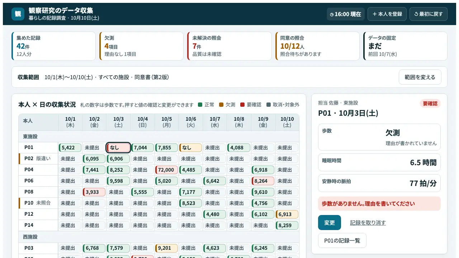Open P03's 9,201 cell on 10/5
The width and height of the screenshot is (459, 258).
[x=166, y=248]
